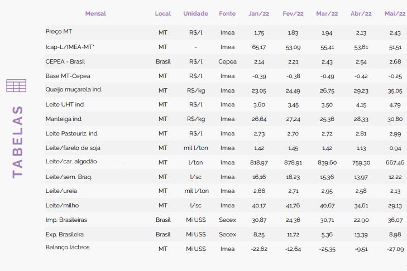Click the Queijo muçarela ind. row label

[x=74, y=90]
